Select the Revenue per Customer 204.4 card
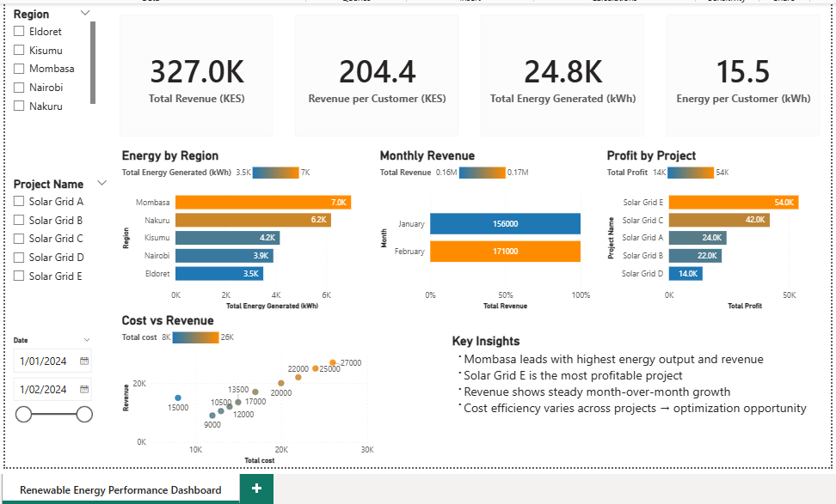 [377, 75]
